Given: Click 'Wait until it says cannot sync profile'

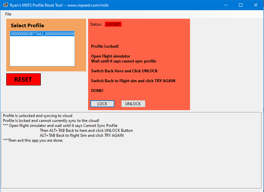Looking at the screenshot, I should click(x=124, y=61).
